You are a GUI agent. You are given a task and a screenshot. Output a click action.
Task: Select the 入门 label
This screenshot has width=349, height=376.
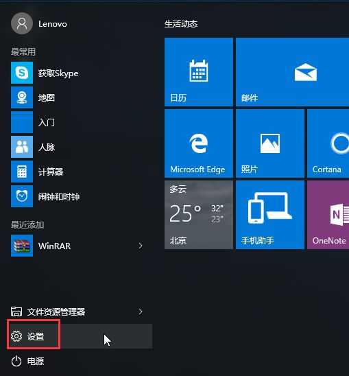(x=47, y=123)
